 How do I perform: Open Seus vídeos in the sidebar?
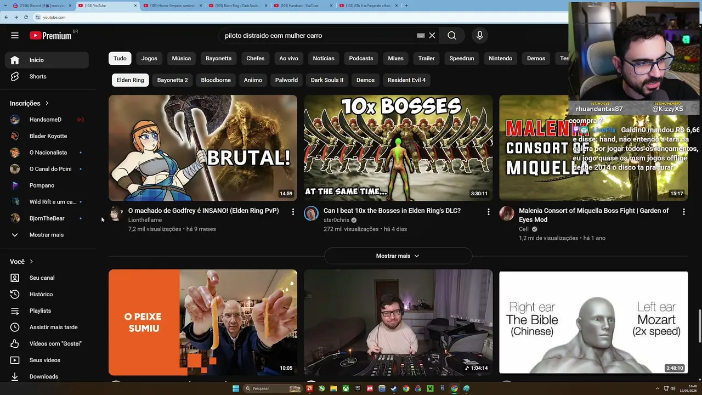47,360
